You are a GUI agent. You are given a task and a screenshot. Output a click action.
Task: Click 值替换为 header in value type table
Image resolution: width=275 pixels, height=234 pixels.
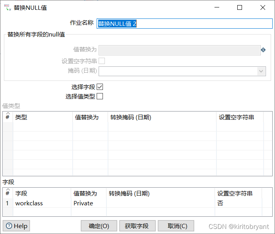(x=90, y=117)
